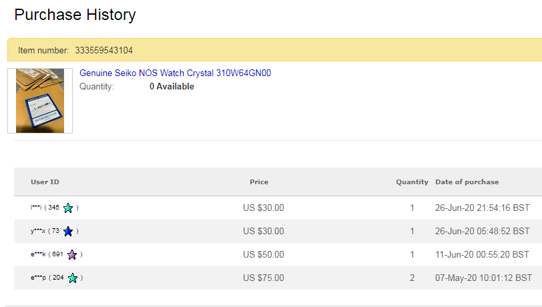Screen dimensions: 542x307
Task: Click the e***k user ID
Action: (38, 255)
